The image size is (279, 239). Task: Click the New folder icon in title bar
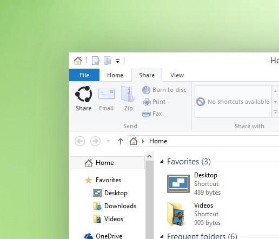point(107,61)
